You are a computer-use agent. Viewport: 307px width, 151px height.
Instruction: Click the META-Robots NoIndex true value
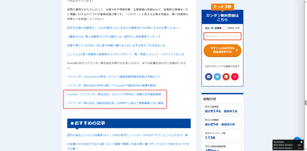click(300, 148)
